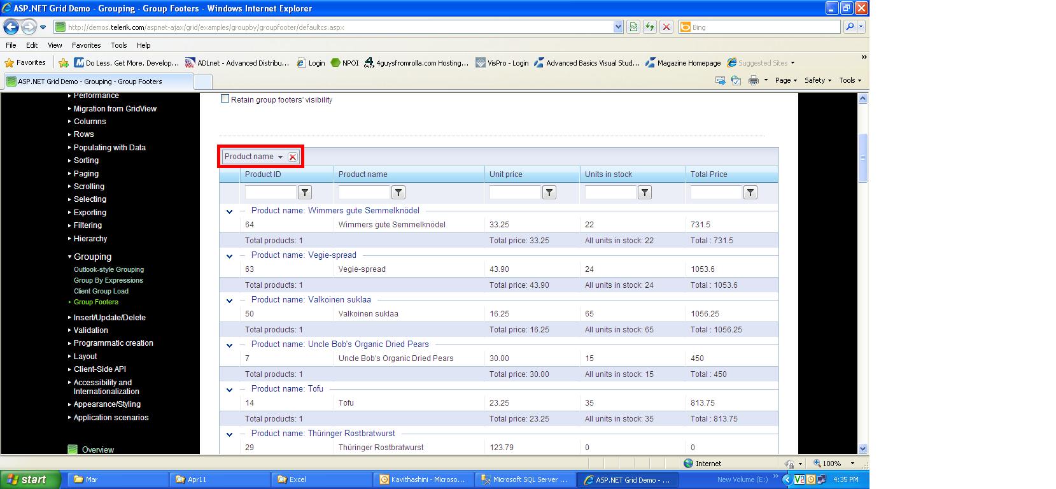Image resolution: width=1056 pixels, height=489 pixels.
Task: Open the Favorites menu in the menu bar
Action: click(87, 45)
